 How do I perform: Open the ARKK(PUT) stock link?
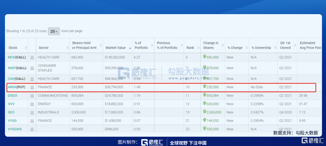pos(16,87)
